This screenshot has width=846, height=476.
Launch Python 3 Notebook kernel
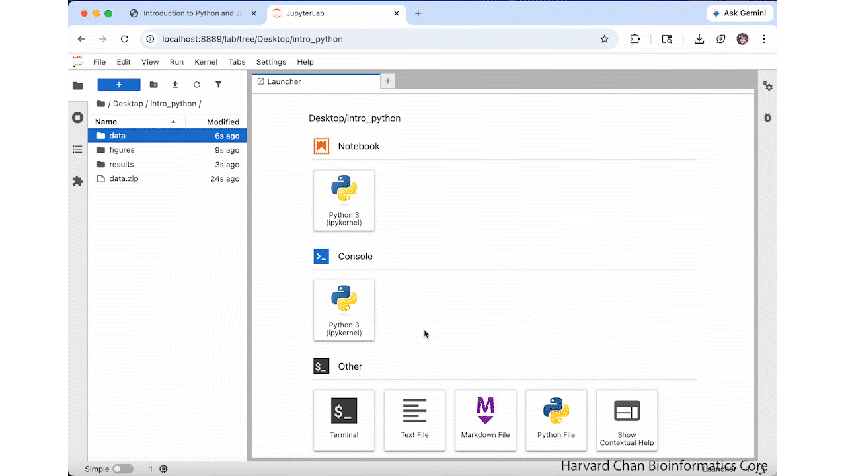click(344, 200)
